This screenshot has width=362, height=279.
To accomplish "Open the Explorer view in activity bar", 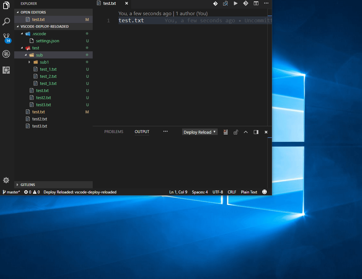I will point(6,5).
